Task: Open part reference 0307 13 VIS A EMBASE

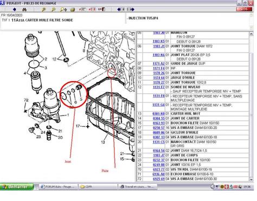Action: click(x=159, y=137)
